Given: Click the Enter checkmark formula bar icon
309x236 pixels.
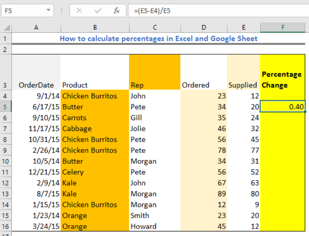Looking at the screenshot, I should [x=98, y=11].
